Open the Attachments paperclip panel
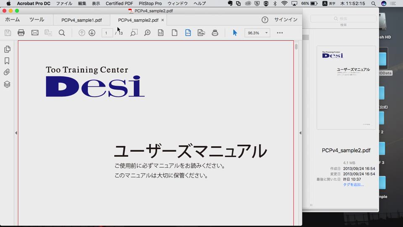The image size is (403, 227). pyautogui.click(x=7, y=72)
